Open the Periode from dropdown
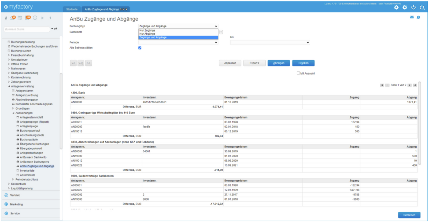 (178, 42)
